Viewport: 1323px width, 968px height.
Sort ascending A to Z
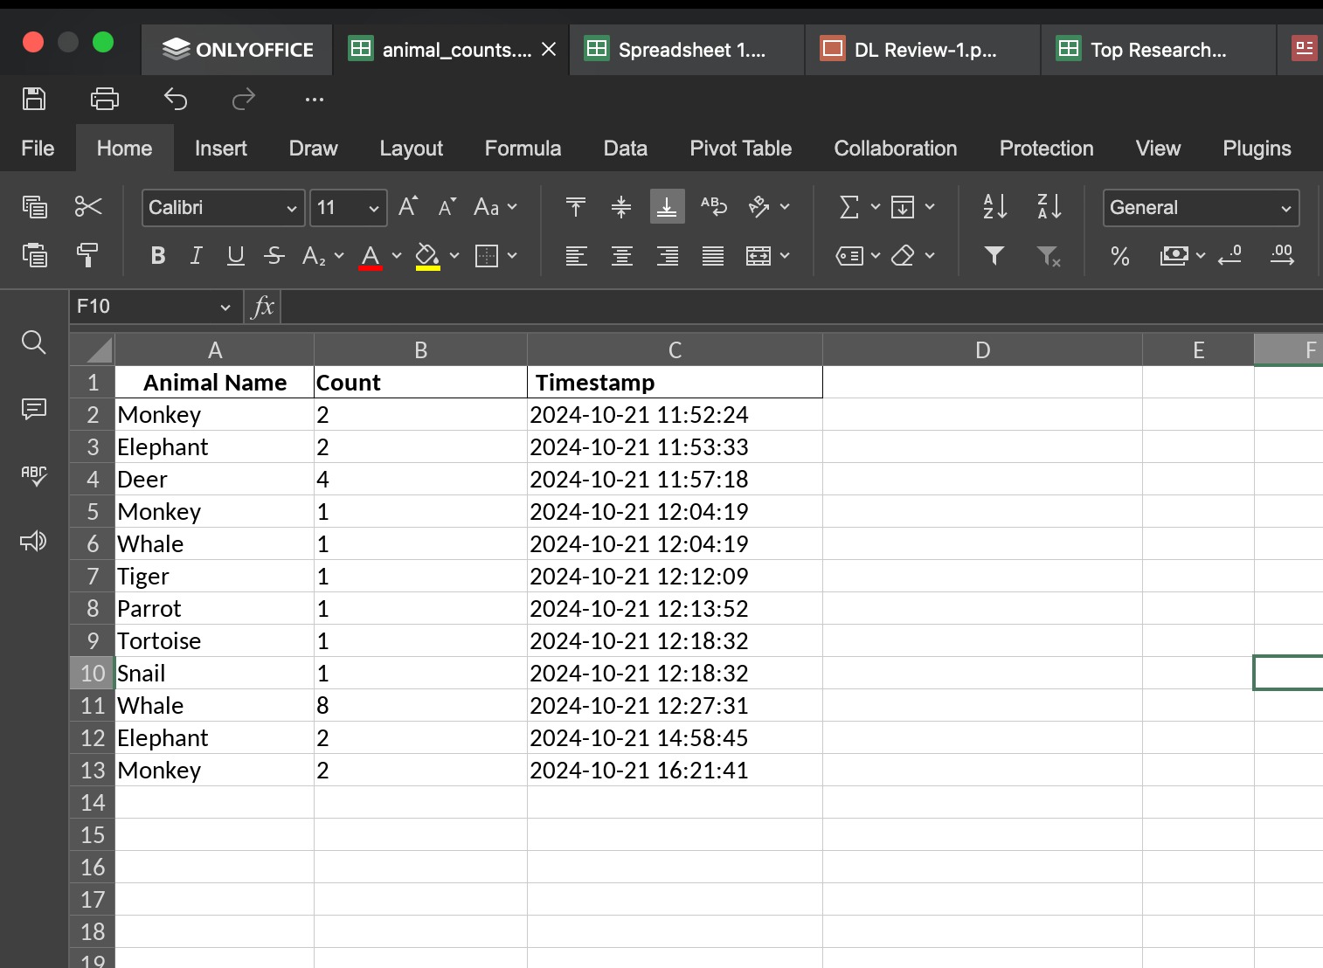pos(995,207)
